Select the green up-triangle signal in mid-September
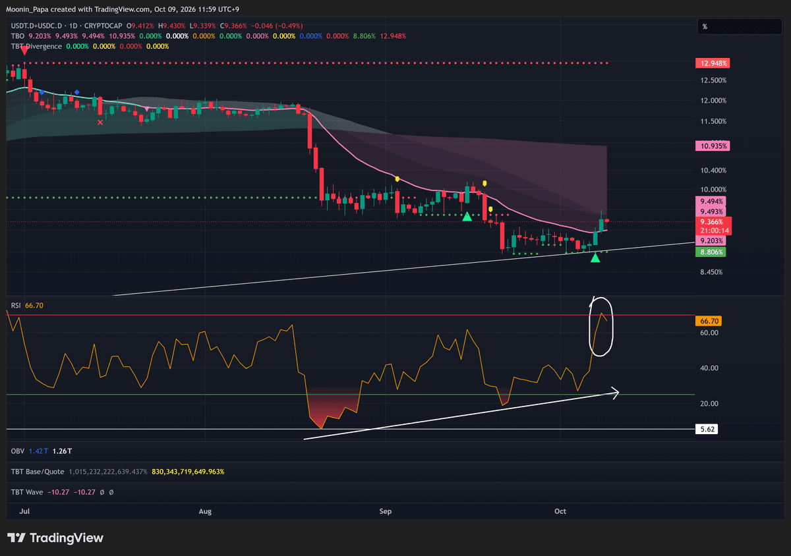This screenshot has height=556, width=791. tap(467, 216)
